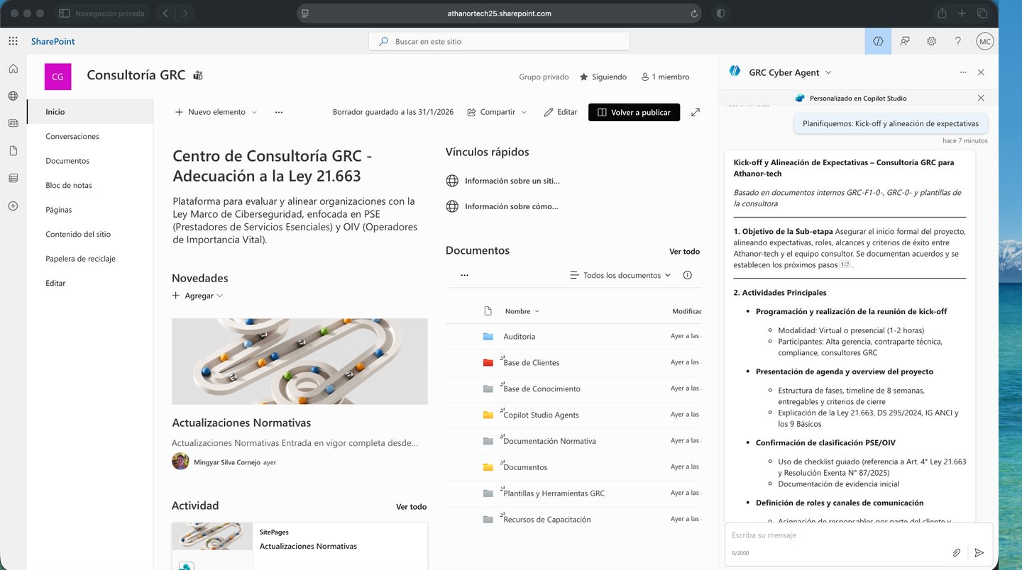Image resolution: width=1022 pixels, height=570 pixels.
Task: Open the Plantillas y Herramientas GRC folder
Action: click(554, 493)
